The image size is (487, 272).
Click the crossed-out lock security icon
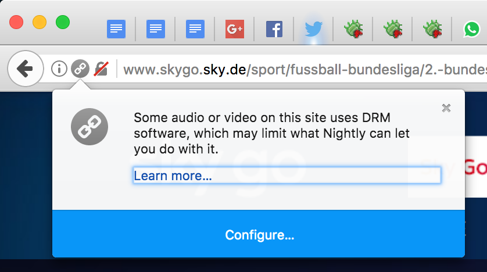(101, 69)
